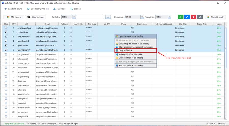Expand the Tìm kiếm dropdown
The width and height of the screenshot is (229, 126).
[x=74, y=17]
